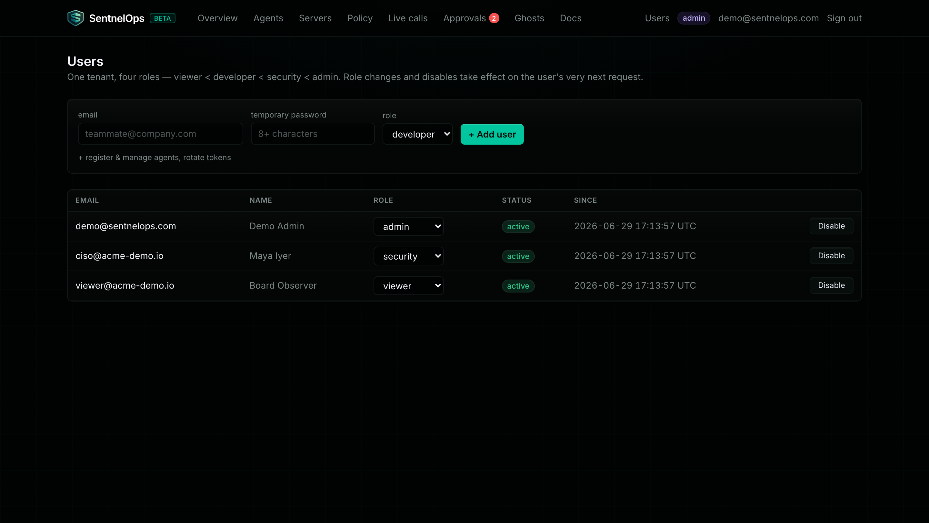929x523 pixels.
Task: Click the name Board Observer
Action: [x=283, y=285]
